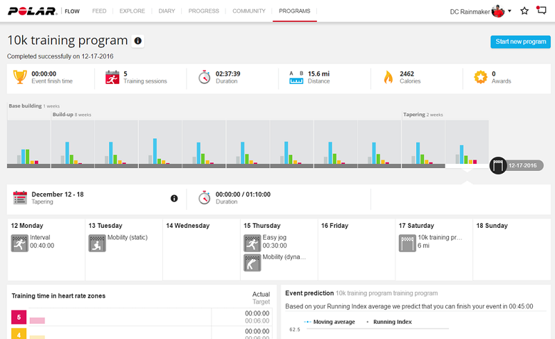Click the 2462 calories value
Viewport: 555px width, 339px height.
click(407, 74)
